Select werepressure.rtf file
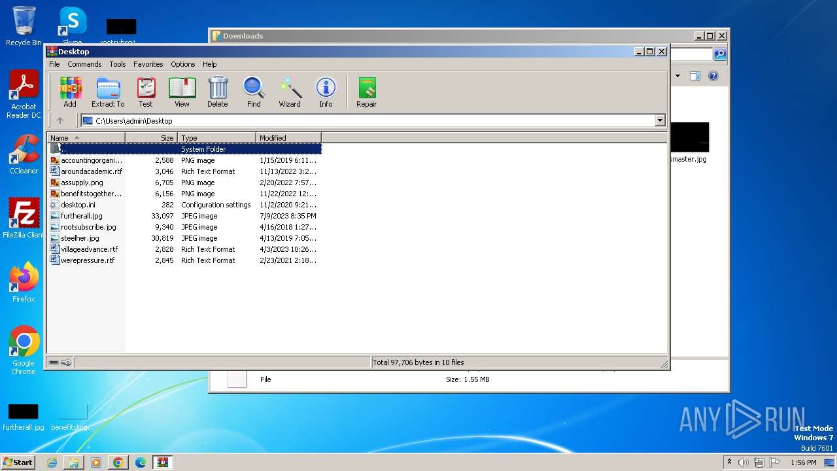Screen dimensions: 837x471 [x=184, y=260]
